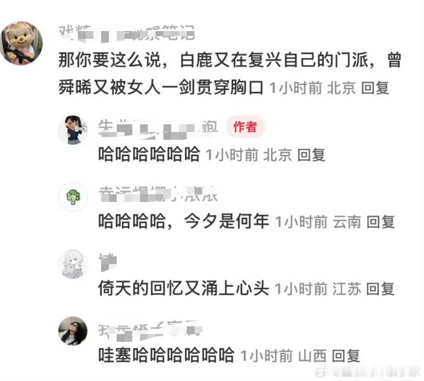The image size is (424, 381).
Task: Open the dark-haired woman photo avatar
Action: [x=73, y=331]
